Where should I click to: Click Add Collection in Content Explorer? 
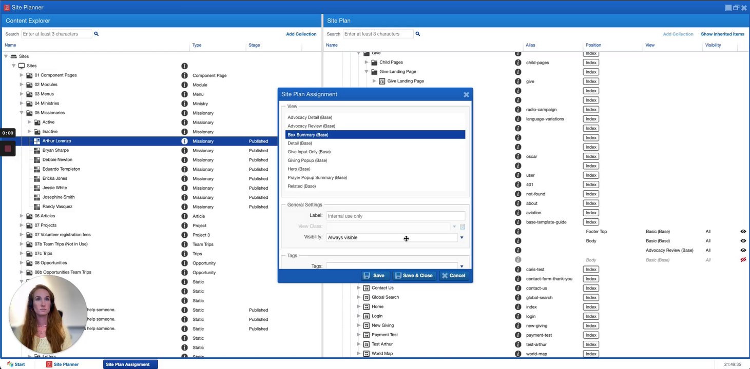click(301, 34)
